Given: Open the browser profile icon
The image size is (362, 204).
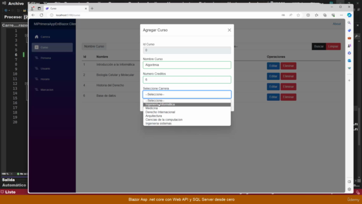Looking at the screenshot, I should 32,8.
